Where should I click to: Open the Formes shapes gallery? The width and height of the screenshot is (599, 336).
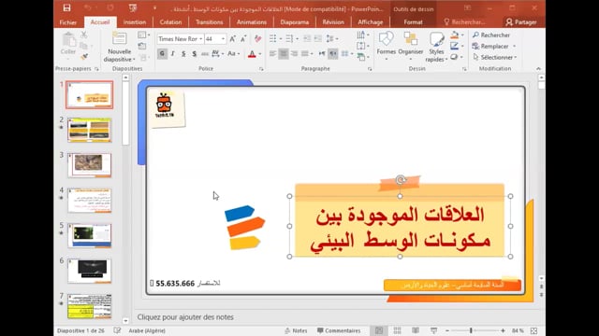386,46
